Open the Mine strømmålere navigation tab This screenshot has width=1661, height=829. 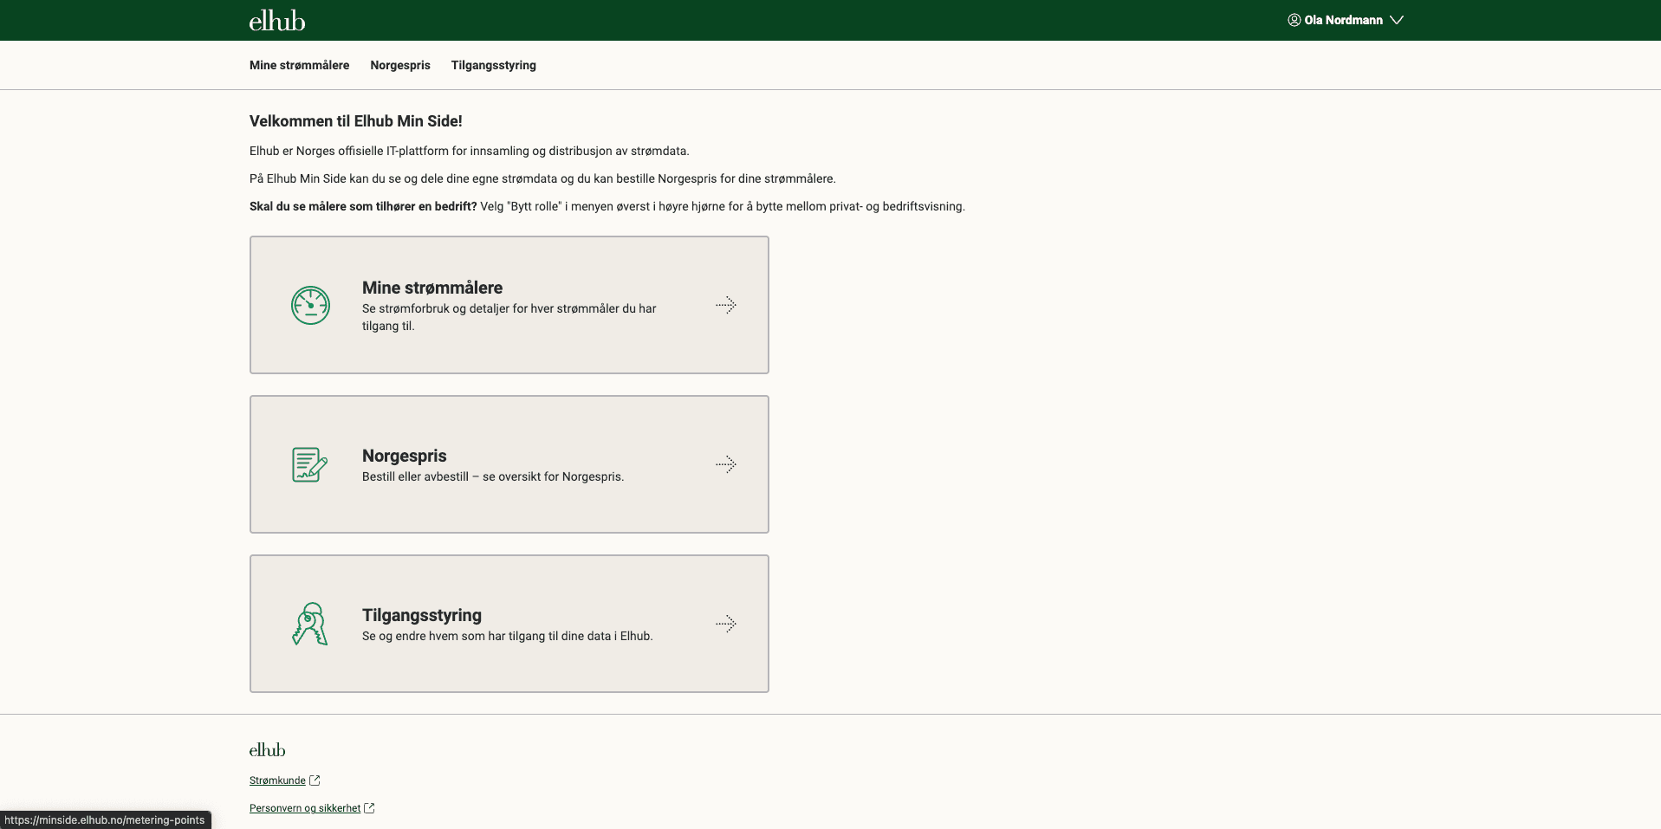[299, 65]
